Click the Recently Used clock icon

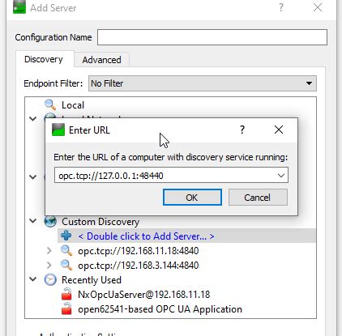(x=50, y=280)
